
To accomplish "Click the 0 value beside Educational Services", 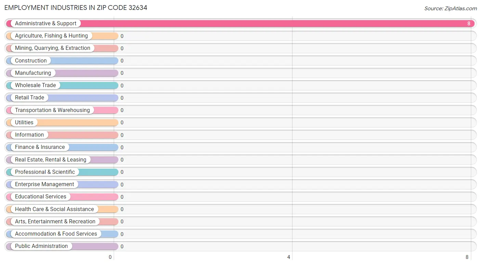I will (122, 197).
